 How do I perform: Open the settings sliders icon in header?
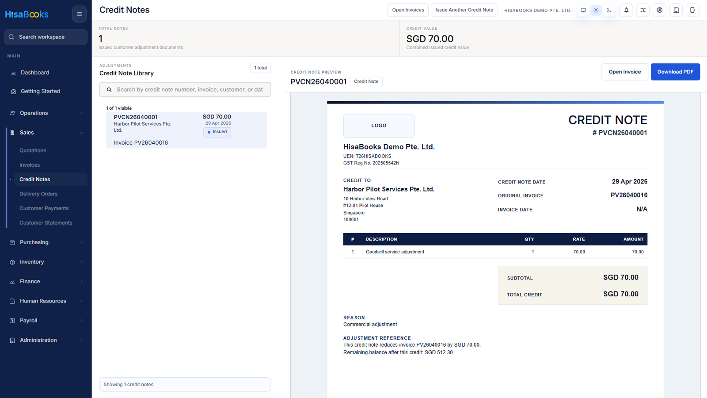tap(643, 10)
